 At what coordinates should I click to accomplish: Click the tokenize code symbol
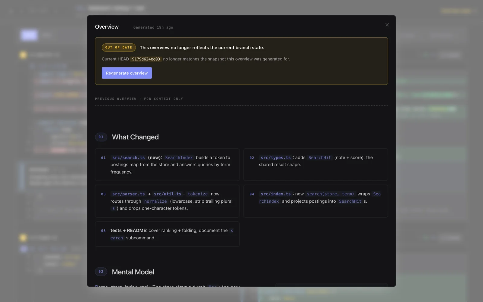[198, 194]
